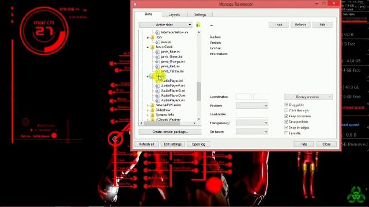Click Create .rmskin package button

[x=170, y=132]
